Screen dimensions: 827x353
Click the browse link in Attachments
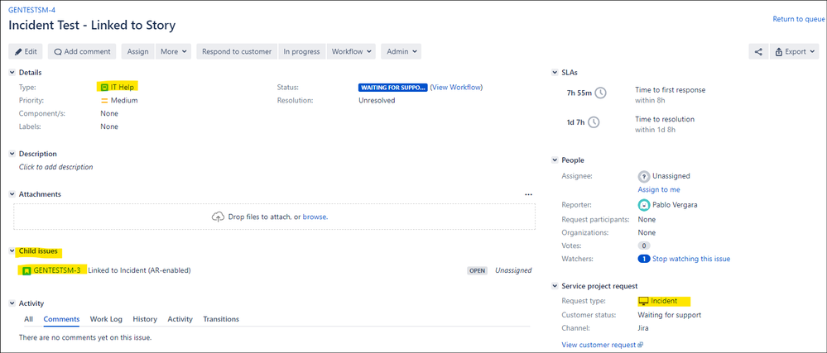(315, 217)
